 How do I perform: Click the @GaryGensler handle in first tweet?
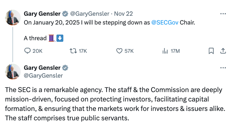[x=90, y=14]
